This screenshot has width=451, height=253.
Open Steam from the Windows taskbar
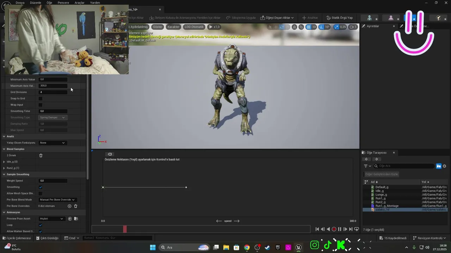[x=267, y=247]
